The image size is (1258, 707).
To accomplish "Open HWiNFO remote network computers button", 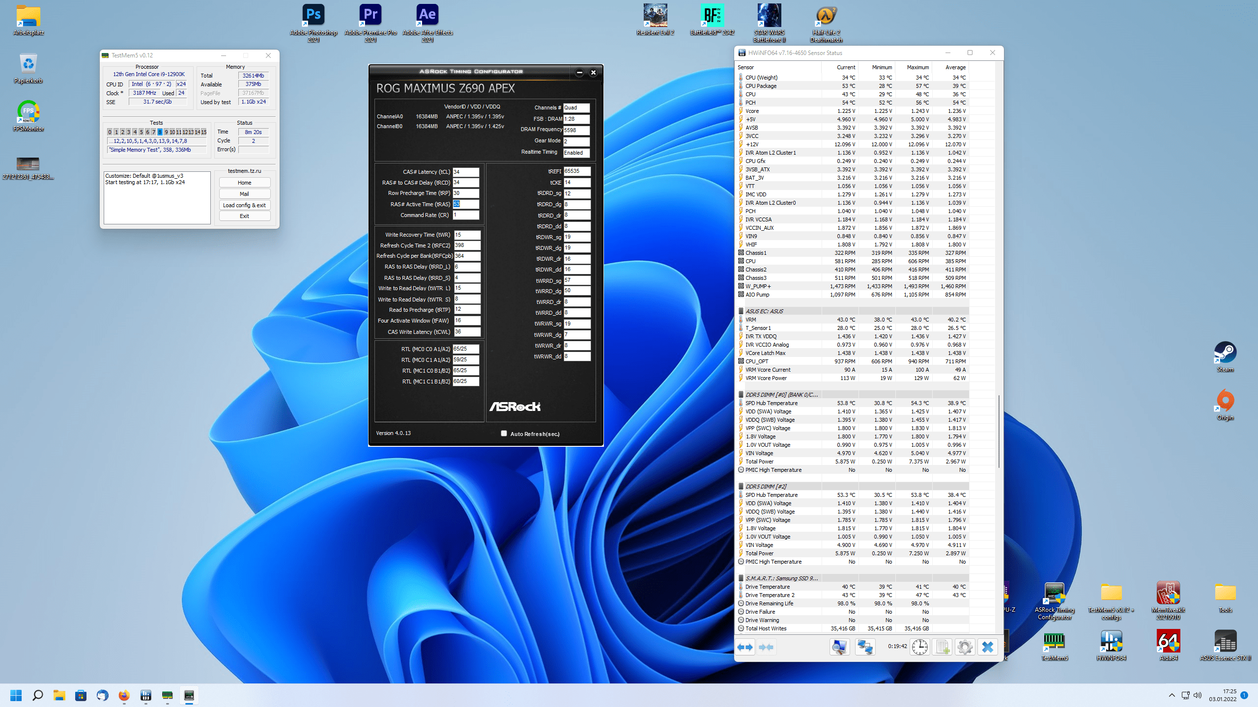I will pos(865,647).
